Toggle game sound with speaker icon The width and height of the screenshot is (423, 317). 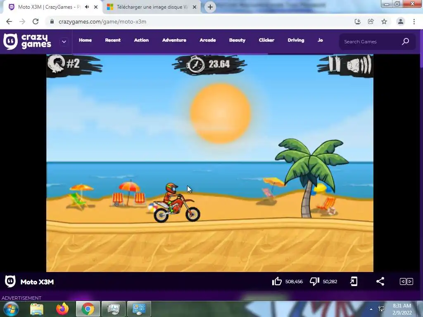359,65
